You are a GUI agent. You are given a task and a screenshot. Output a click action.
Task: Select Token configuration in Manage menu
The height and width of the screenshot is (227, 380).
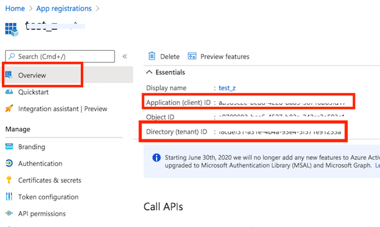point(48,197)
